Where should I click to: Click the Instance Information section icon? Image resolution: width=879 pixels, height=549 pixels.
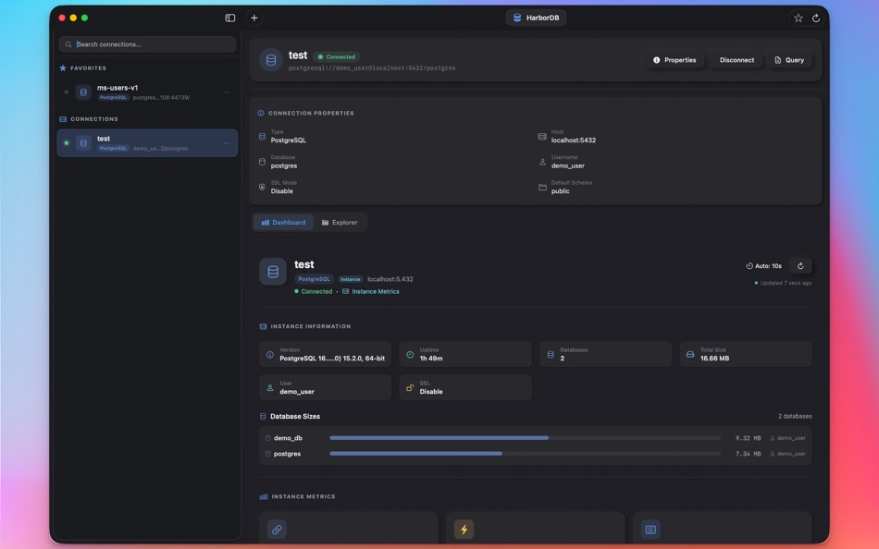coord(263,326)
